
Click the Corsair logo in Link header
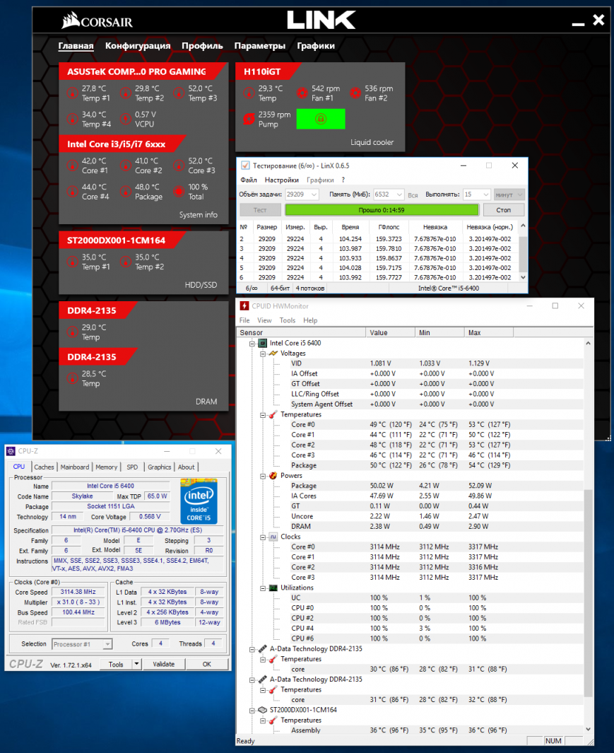(97, 21)
